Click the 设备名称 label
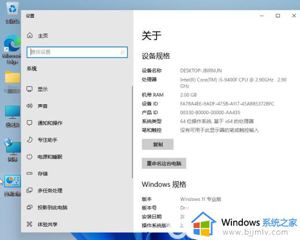Image resolution: width=300 pixels, height=240 pixels. [152, 70]
